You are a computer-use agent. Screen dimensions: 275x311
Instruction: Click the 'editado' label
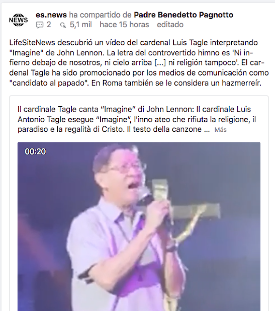click(x=170, y=25)
